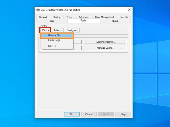
Task: Open Logging Options button
Action: tap(106, 42)
